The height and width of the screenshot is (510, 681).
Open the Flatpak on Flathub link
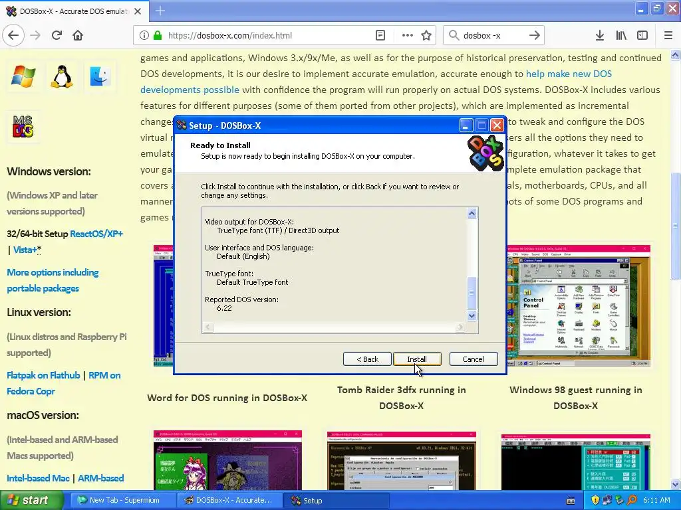coord(43,375)
